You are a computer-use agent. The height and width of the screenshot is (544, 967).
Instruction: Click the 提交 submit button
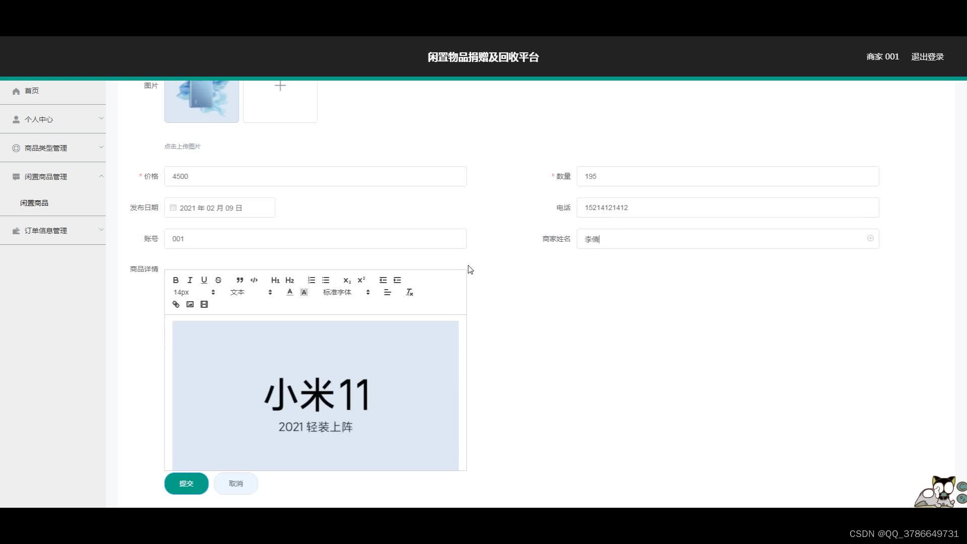point(186,484)
